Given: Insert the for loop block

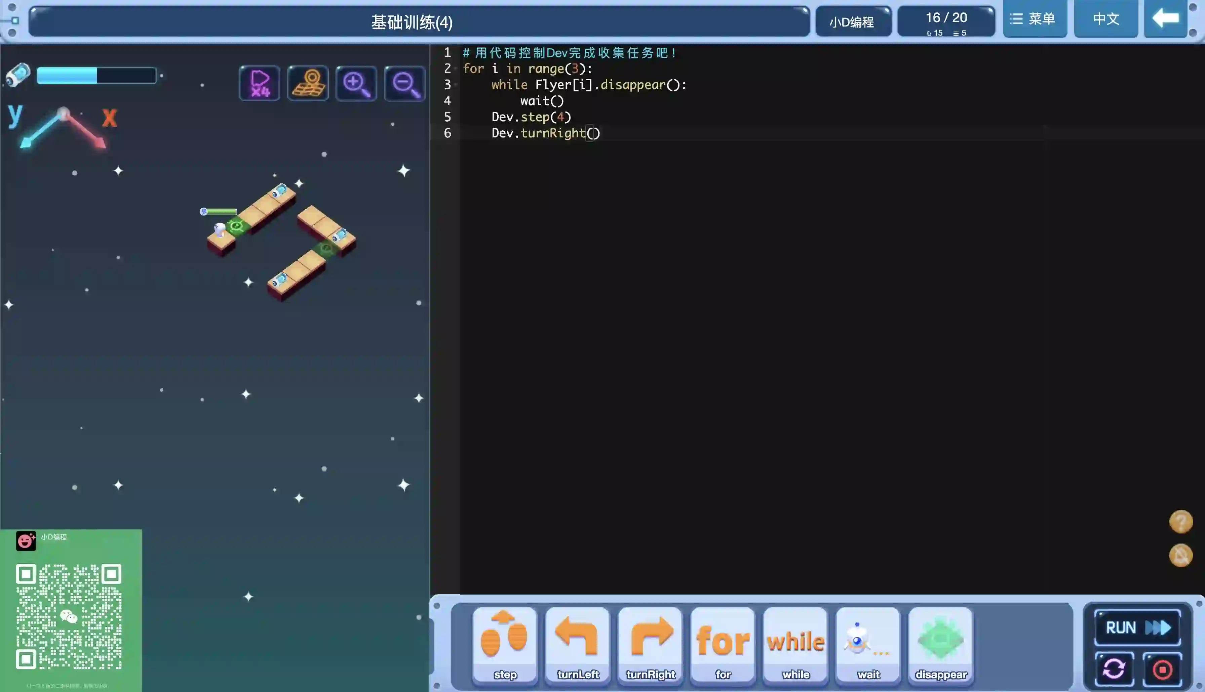Looking at the screenshot, I should tap(723, 645).
